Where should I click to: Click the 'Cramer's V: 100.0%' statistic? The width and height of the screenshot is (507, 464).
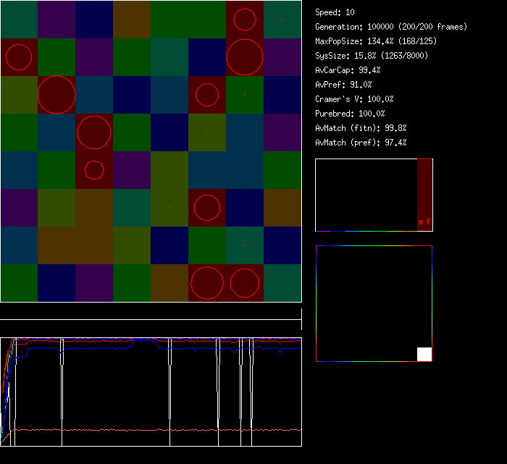[355, 99]
